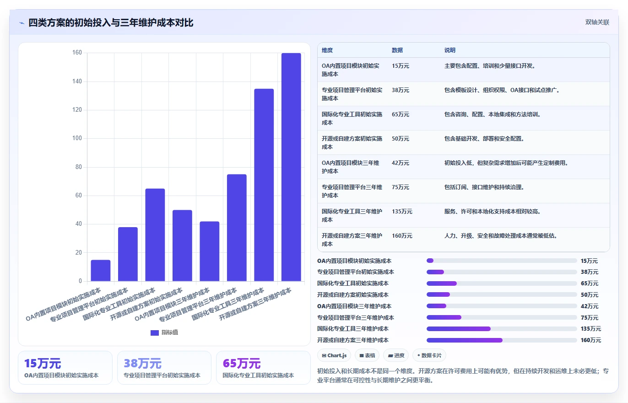The image size is (628, 403).
Task: Click the chart bar reaching 42
Action: pos(210,251)
